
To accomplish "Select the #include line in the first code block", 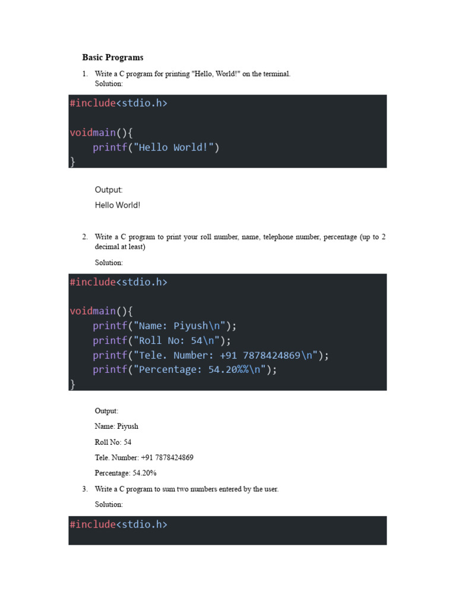I will (x=118, y=103).
